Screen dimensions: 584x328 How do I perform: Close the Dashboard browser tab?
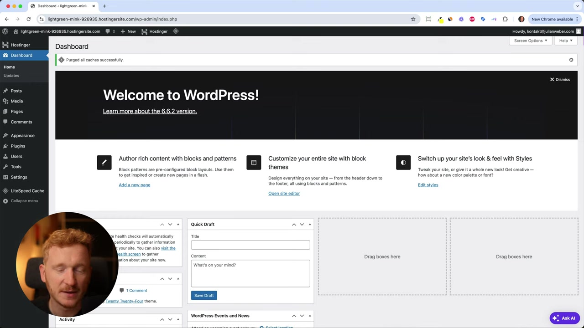(94, 6)
